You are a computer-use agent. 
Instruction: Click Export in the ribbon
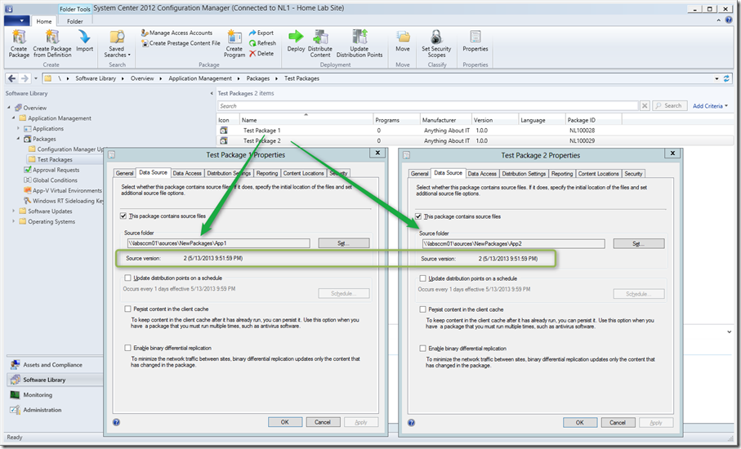[261, 33]
